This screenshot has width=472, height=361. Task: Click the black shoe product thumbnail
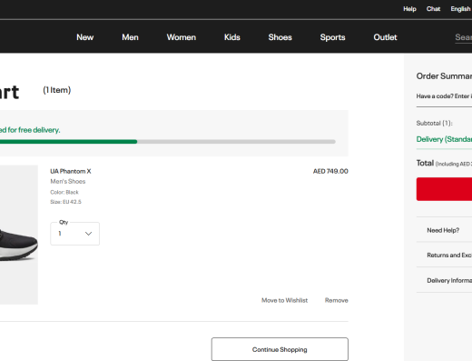click(19, 235)
